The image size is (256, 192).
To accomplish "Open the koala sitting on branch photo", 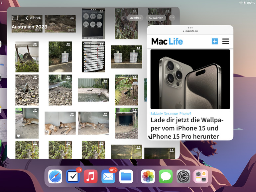I will click(27, 57).
